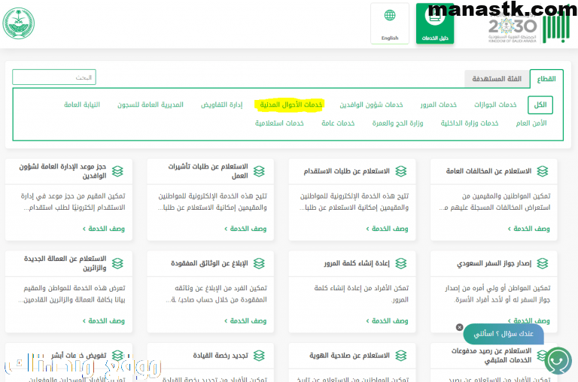Click the البحث search input field
Viewport: 578px width, 382px height.
pyautogui.click(x=54, y=77)
